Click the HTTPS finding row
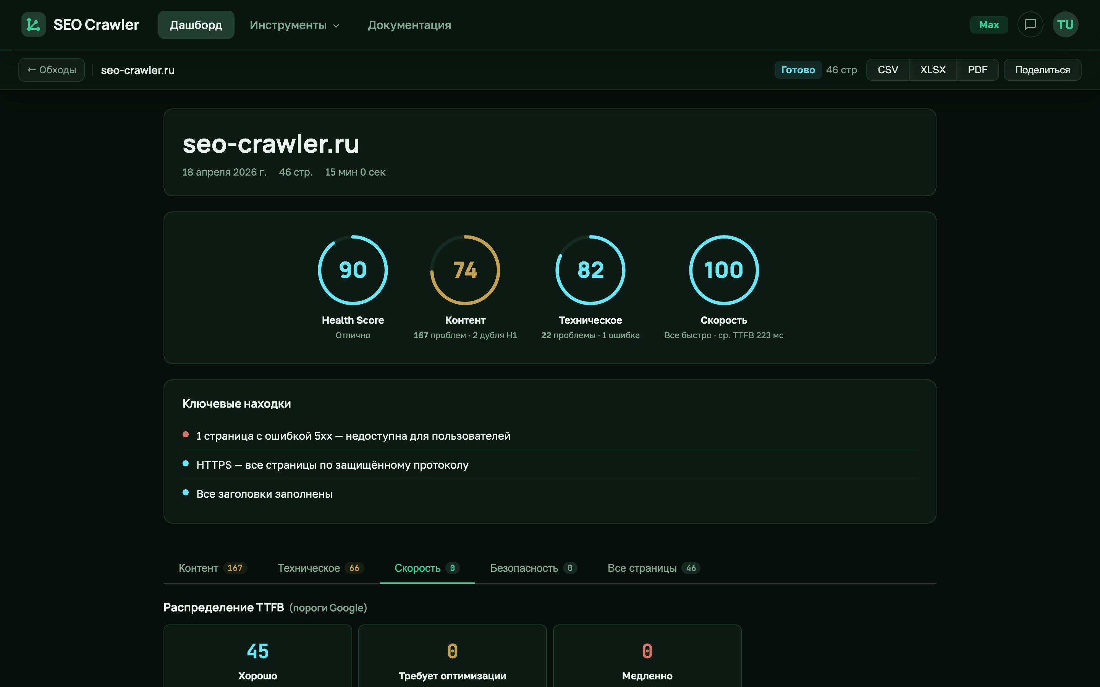 (x=550, y=465)
